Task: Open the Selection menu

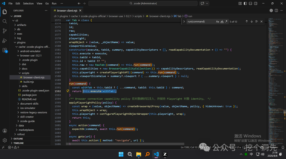Action: click(x=28, y=3)
